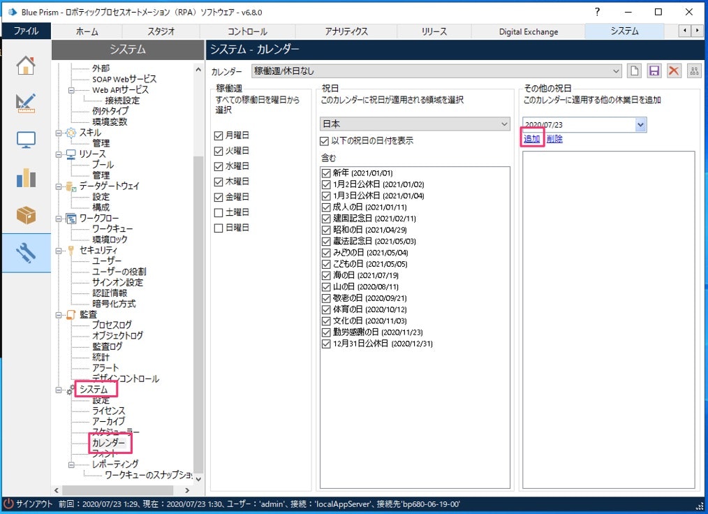
Task: Click the sign-out power icon in status bar
Action: [x=8, y=504]
